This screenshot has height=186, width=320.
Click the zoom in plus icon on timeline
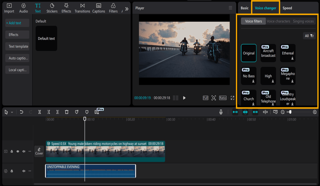click(315, 112)
